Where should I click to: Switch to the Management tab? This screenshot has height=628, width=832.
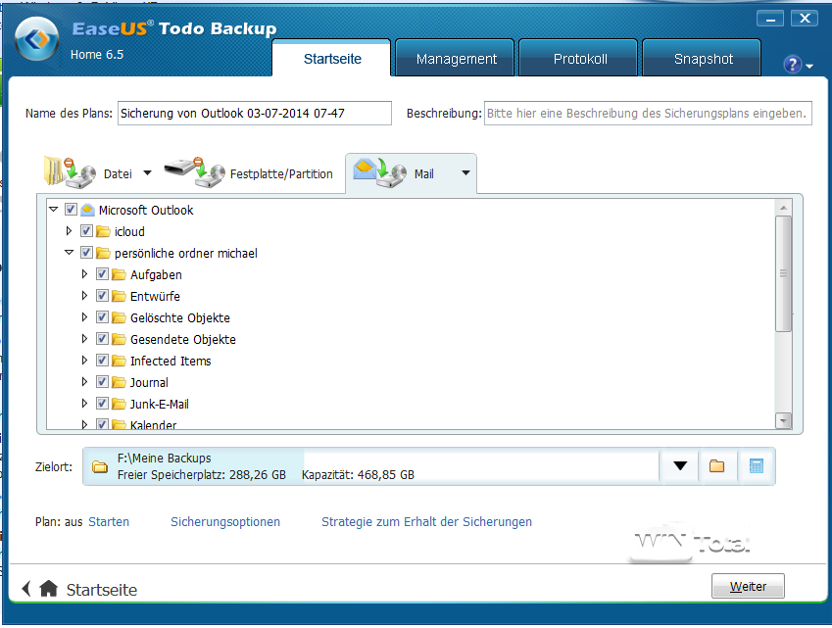pos(457,59)
